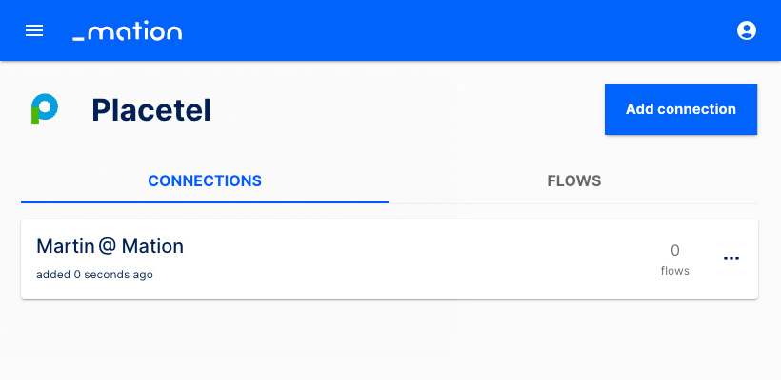This screenshot has height=380, width=781.
Task: Select the Martin @ Mation connection name
Action: [110, 246]
